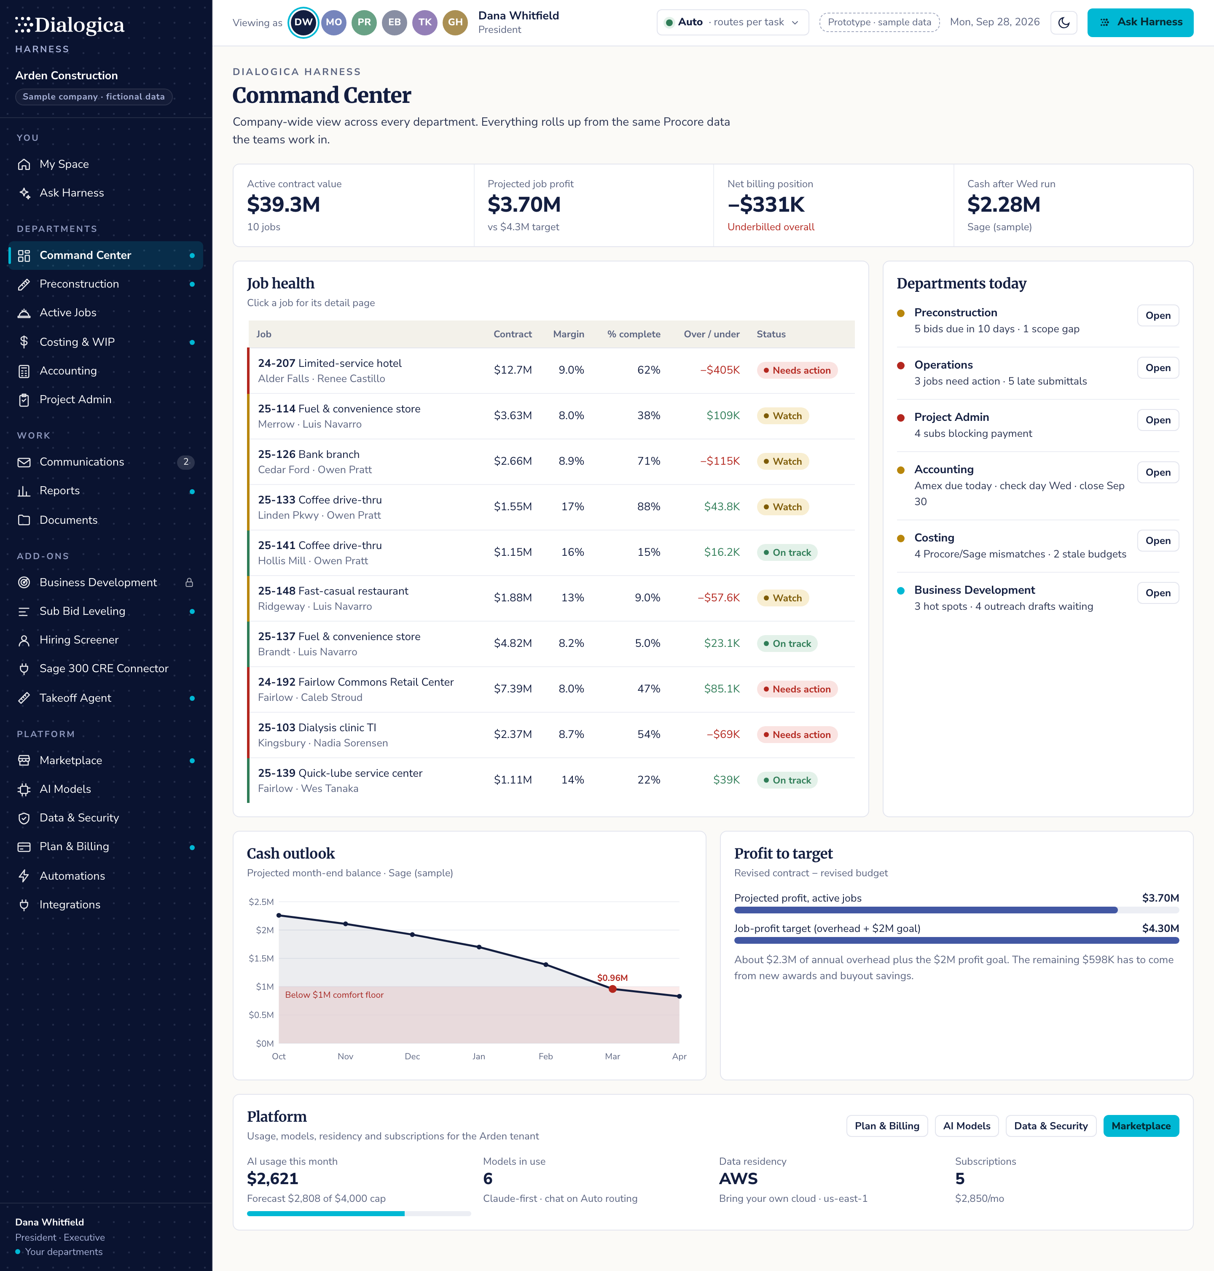Switch view to TK avatar

425,23
